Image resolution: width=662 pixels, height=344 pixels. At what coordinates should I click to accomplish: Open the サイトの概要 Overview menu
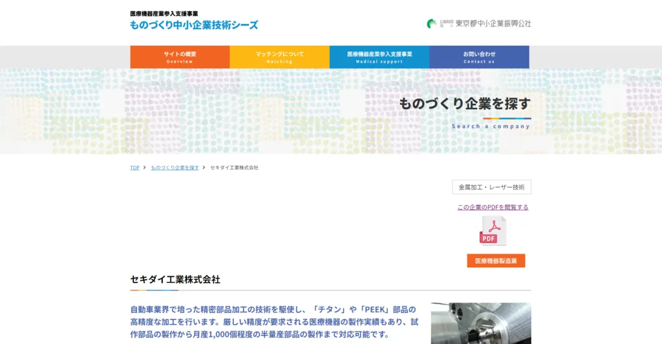pyautogui.click(x=180, y=57)
